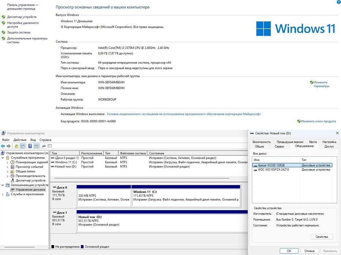Select the Новый том (D:) 931,51 ГБ partition block

162,221
